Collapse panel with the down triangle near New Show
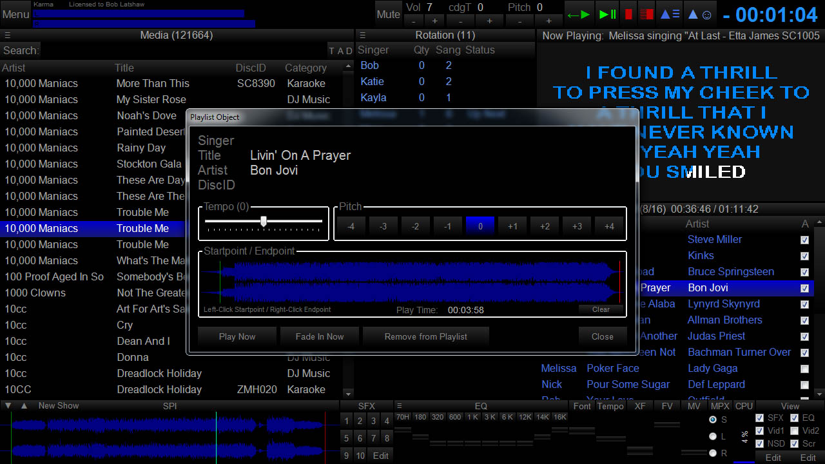825x464 pixels. pos(8,406)
